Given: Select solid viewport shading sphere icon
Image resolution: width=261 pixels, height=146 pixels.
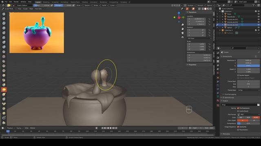Looking at the screenshot, I should 205,9.
